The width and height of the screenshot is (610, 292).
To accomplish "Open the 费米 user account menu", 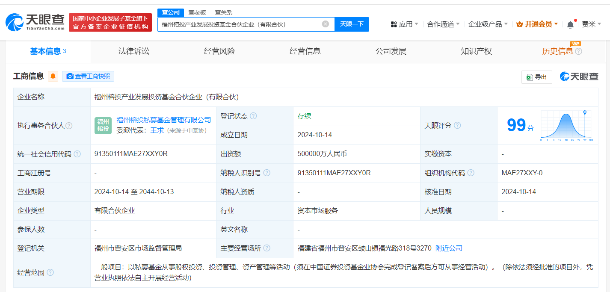I will (x=591, y=24).
